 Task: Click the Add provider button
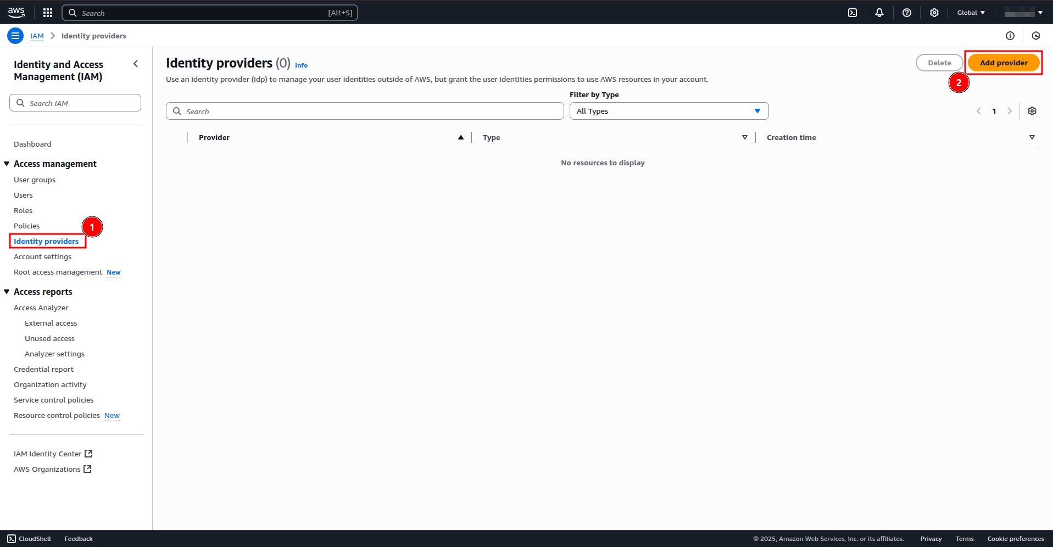[x=1003, y=62]
